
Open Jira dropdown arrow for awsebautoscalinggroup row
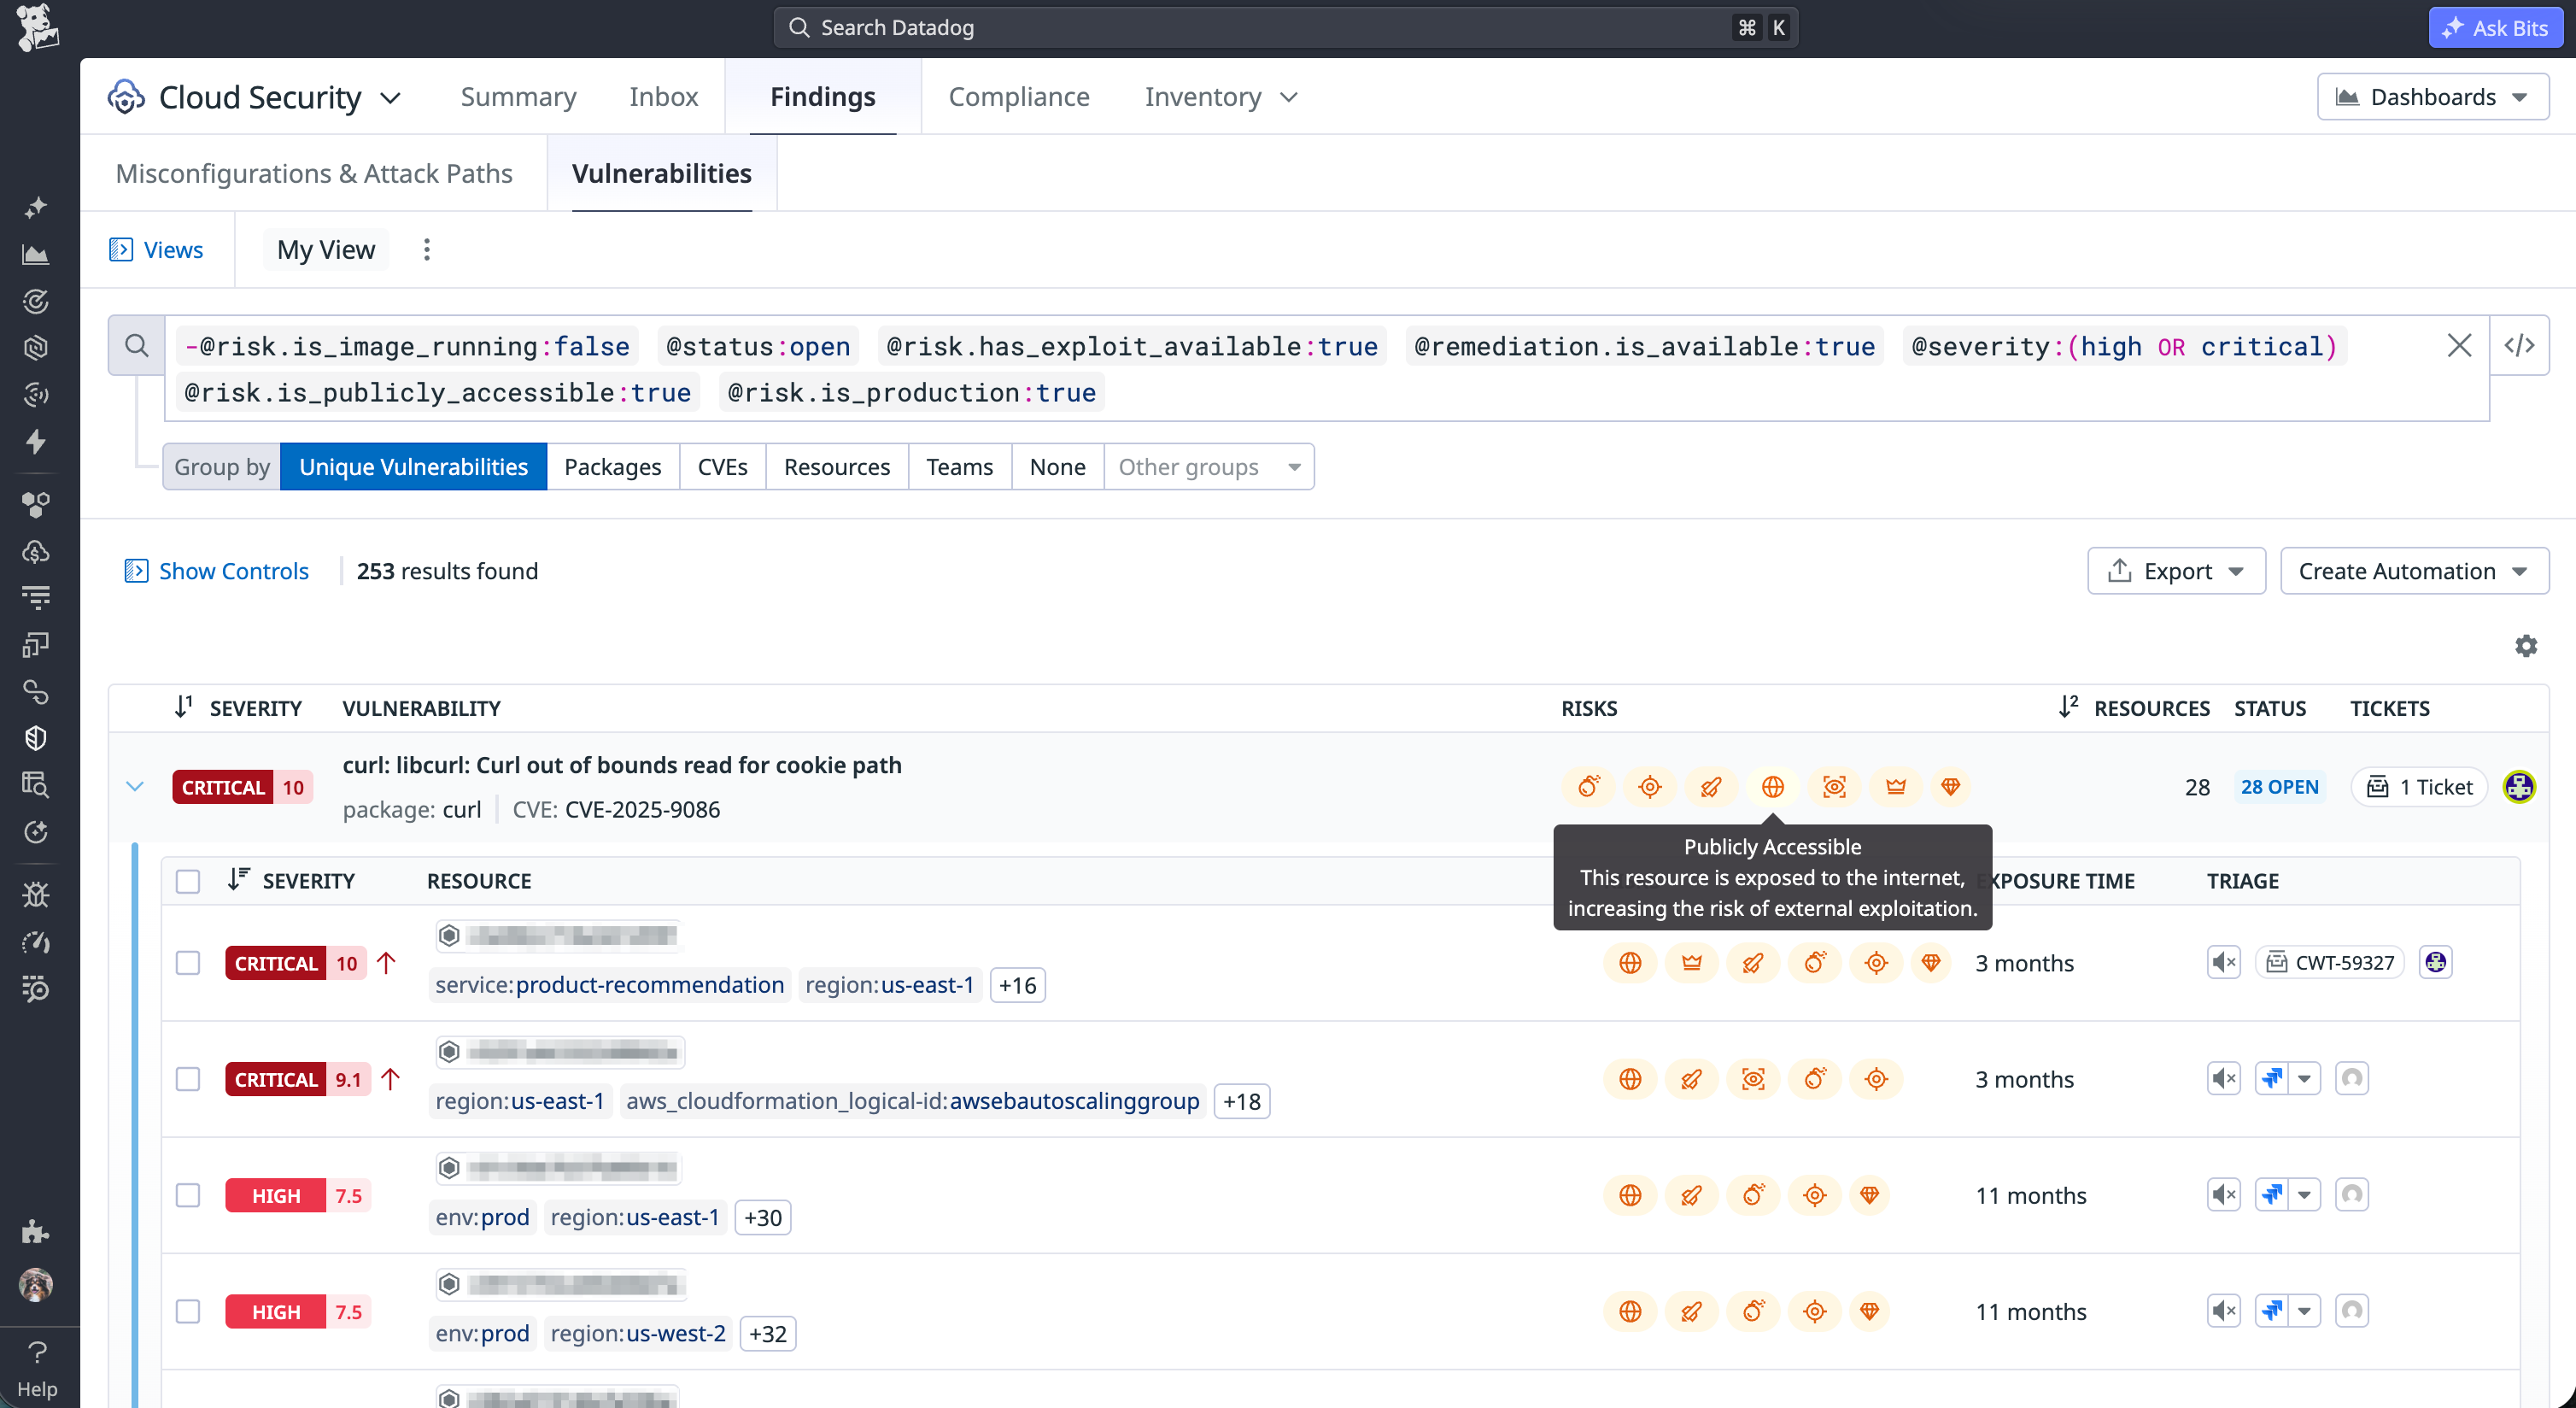[2304, 1079]
